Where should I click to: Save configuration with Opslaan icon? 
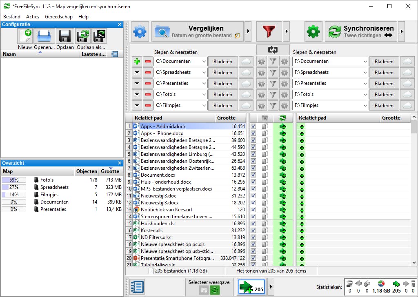(x=65, y=35)
